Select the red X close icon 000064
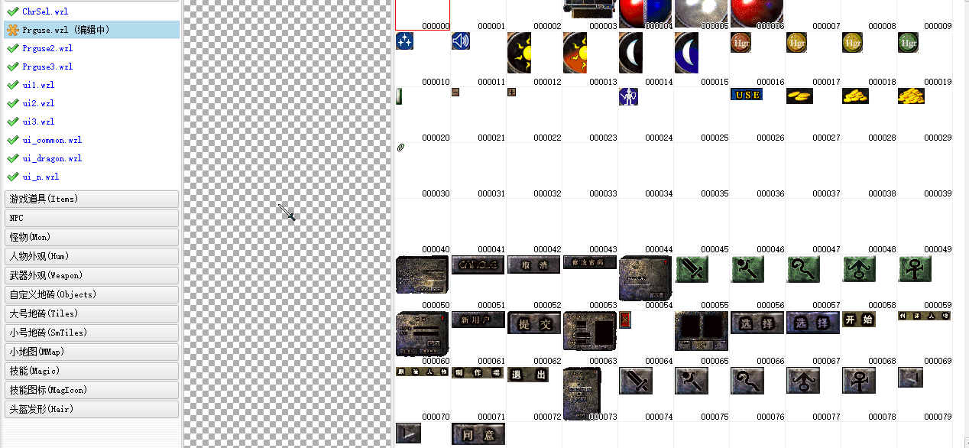The height and width of the screenshot is (448, 969). coord(624,320)
